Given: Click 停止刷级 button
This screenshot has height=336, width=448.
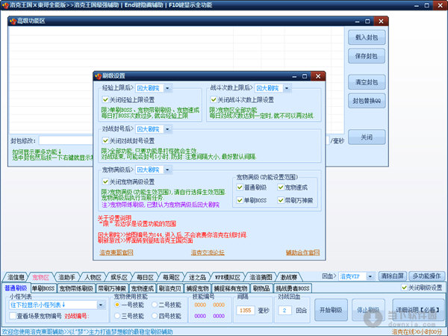Looking at the screenshot, I should click(368, 310).
